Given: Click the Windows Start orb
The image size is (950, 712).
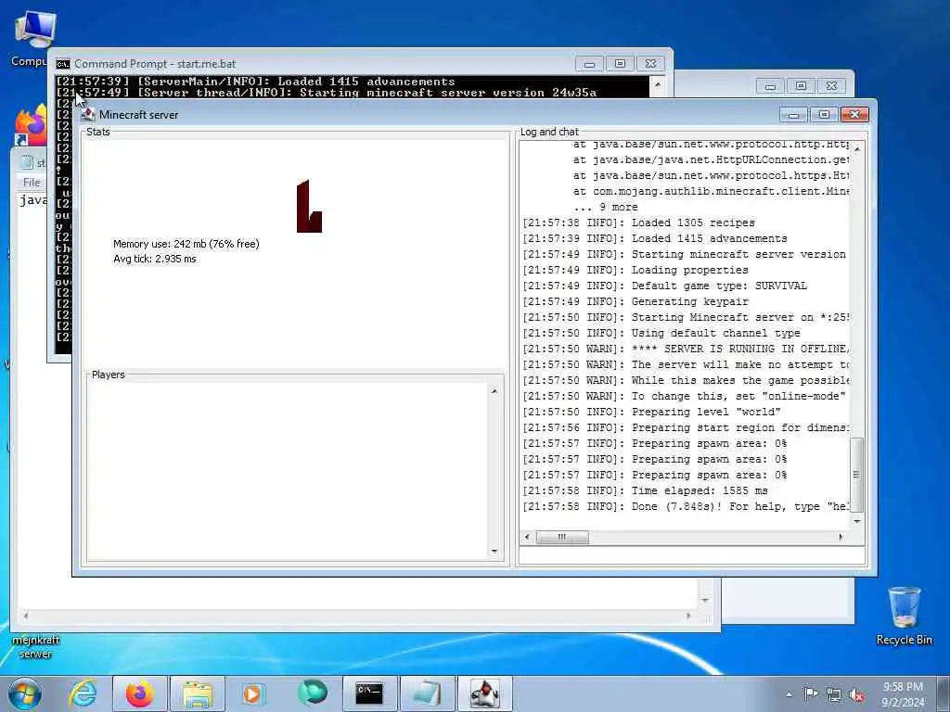Looking at the screenshot, I should (25, 693).
